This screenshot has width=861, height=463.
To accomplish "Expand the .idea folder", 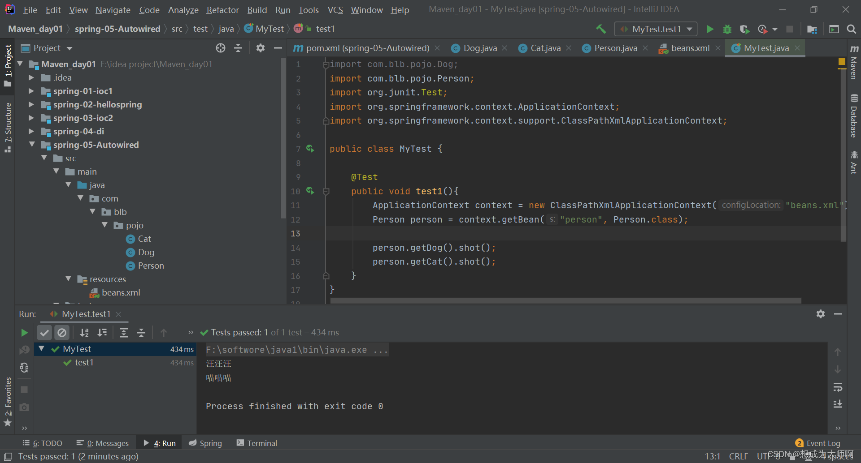I will coord(31,77).
